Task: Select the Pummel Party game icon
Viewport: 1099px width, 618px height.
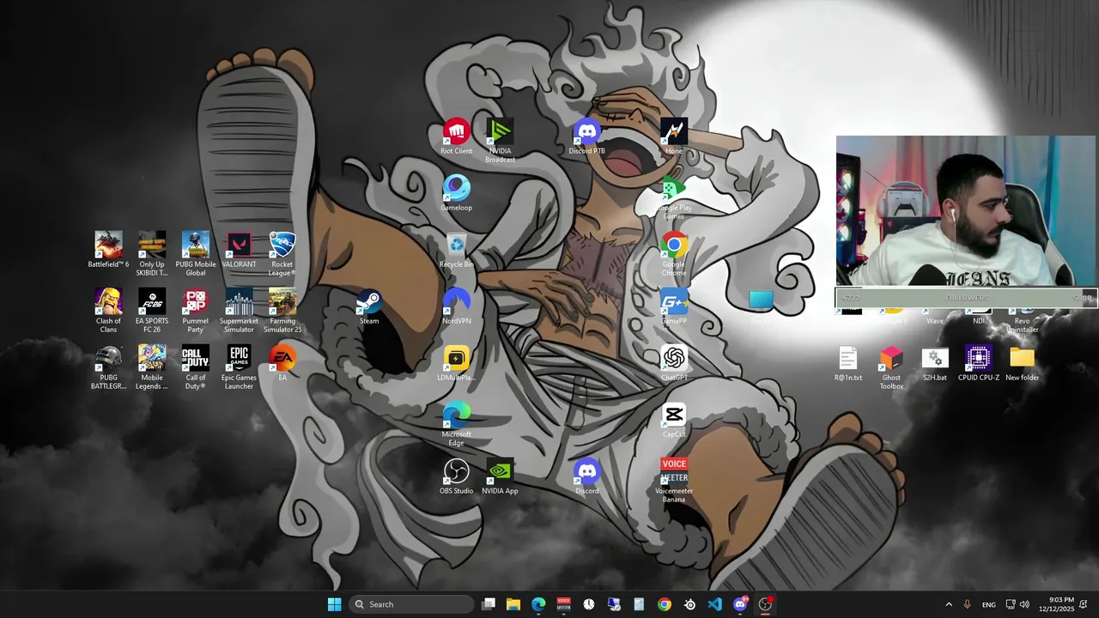Action: coord(196,311)
